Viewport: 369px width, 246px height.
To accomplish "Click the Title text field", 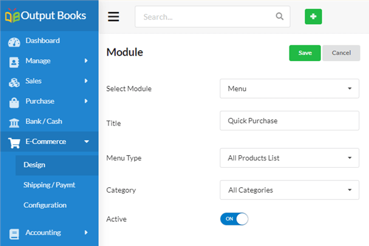I will (289, 121).
